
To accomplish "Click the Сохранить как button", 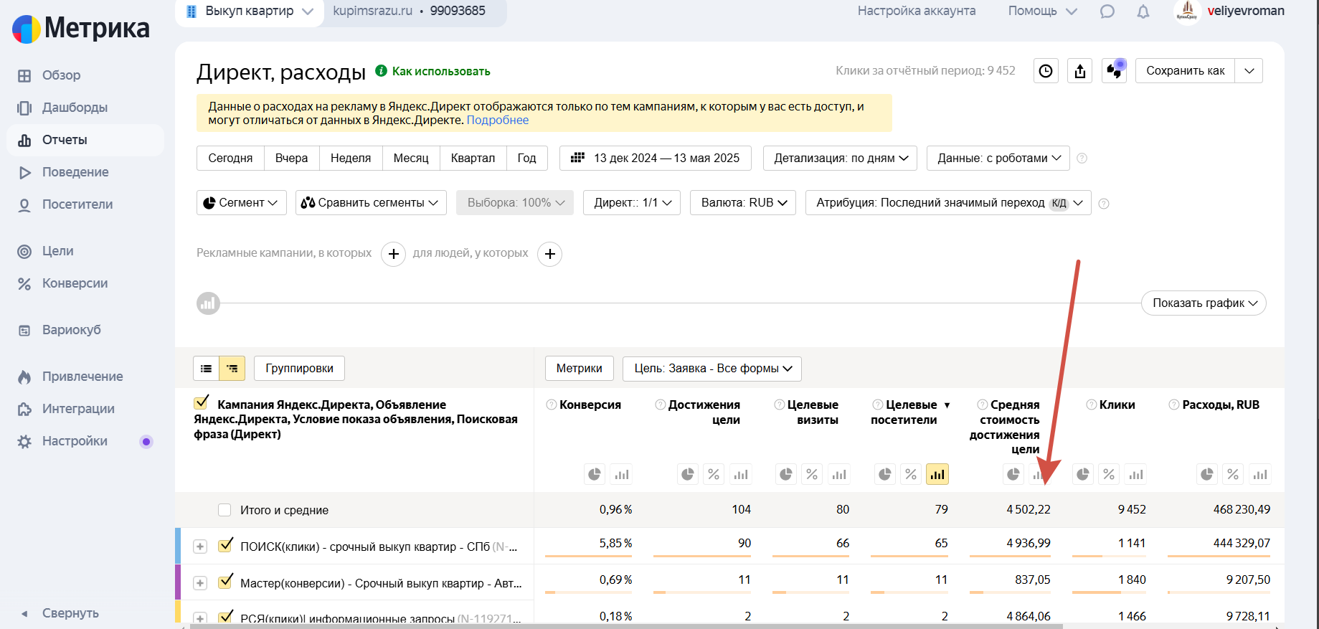I will (1185, 71).
